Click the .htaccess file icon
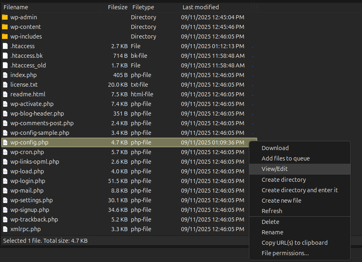The width and height of the screenshot is (362, 262). pos(5,46)
